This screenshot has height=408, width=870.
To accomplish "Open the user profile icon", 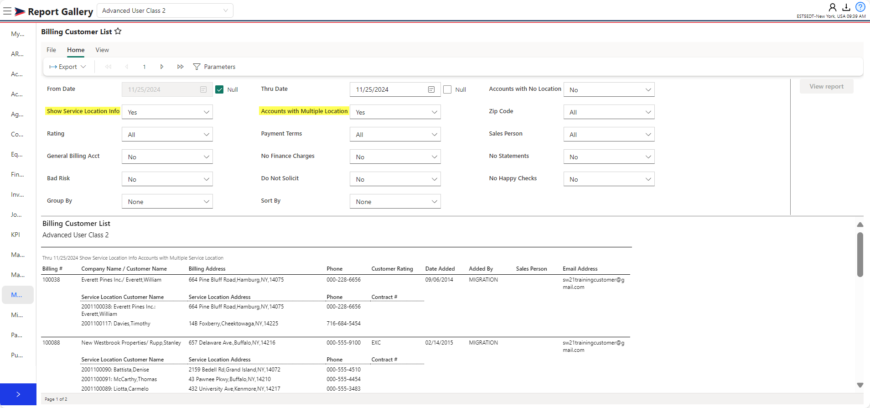I will (833, 7).
